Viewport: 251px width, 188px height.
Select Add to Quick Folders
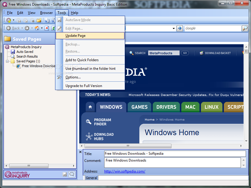point(90,60)
